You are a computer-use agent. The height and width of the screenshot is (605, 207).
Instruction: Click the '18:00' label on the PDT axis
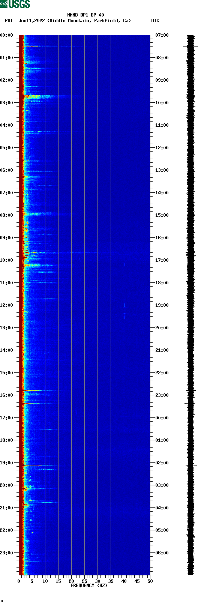pyautogui.click(x=7, y=440)
